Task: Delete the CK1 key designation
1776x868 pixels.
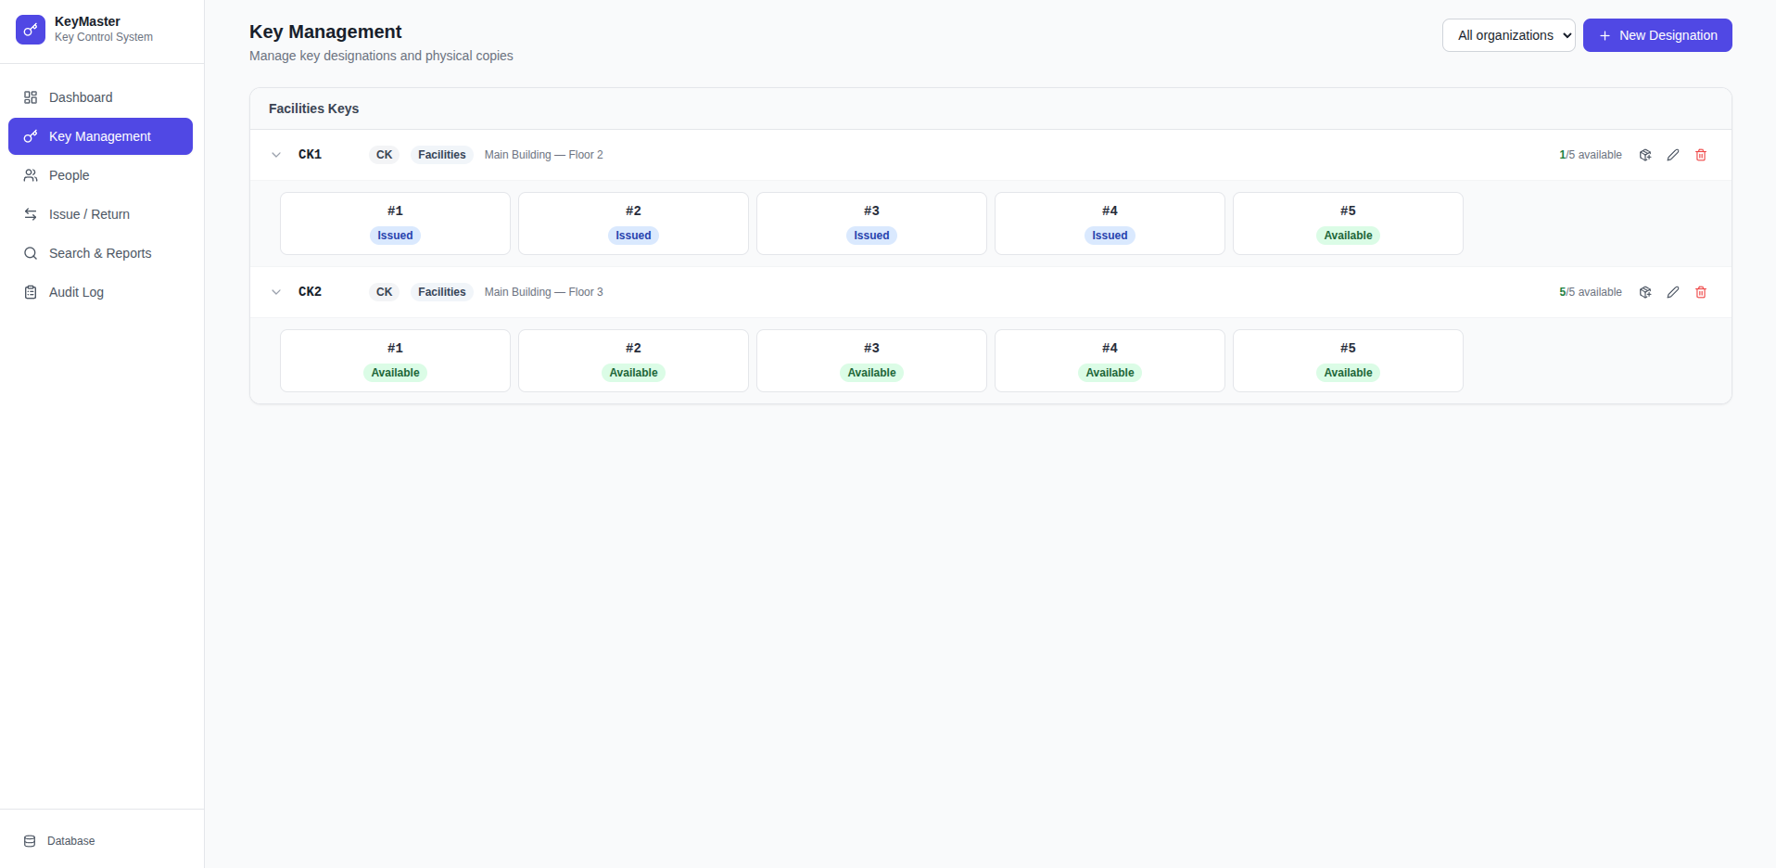Action: 1701,155
